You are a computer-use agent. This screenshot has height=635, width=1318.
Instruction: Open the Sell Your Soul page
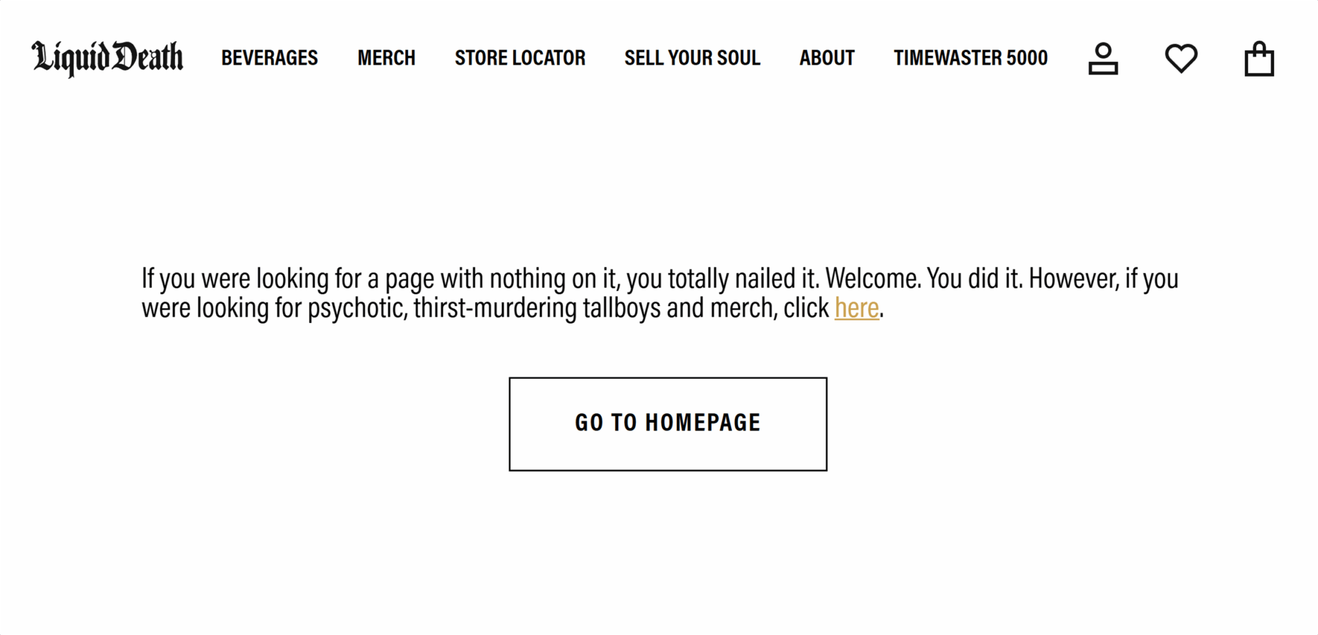692,58
